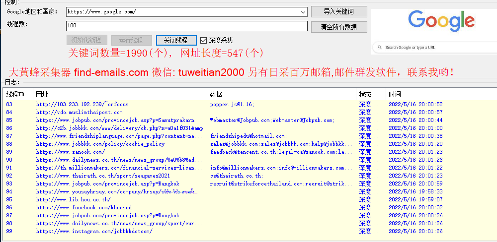
Task: Click the timestamp 2022/5/16 19:59:07
Action: (x=415, y=199)
